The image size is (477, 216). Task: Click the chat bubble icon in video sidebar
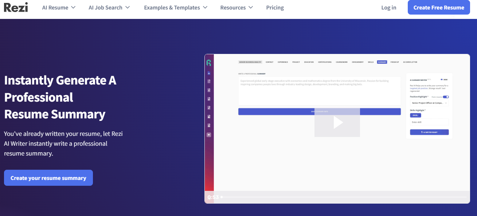[209, 134]
